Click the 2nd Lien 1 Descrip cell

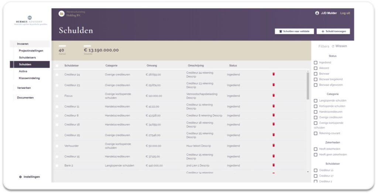pyautogui.click(x=198, y=166)
